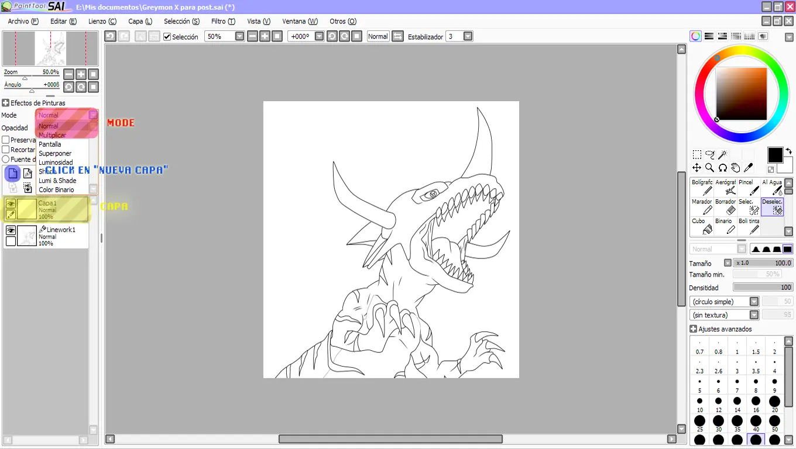
Task: Open the Ventana menu
Action: tap(300, 22)
